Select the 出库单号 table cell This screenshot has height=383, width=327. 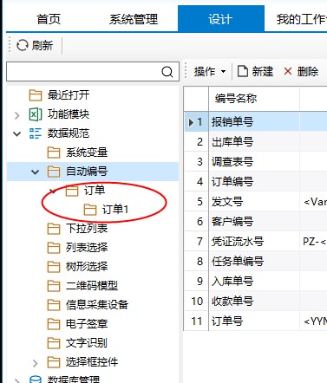coord(254,142)
